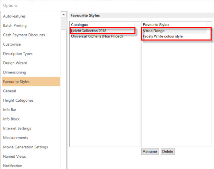
Task: Click the Rename button
Action: [150, 151]
